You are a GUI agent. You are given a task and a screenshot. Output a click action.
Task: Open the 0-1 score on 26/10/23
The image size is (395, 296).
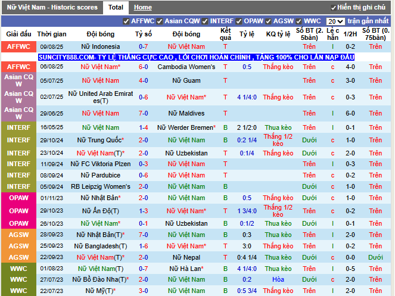pos(144,223)
